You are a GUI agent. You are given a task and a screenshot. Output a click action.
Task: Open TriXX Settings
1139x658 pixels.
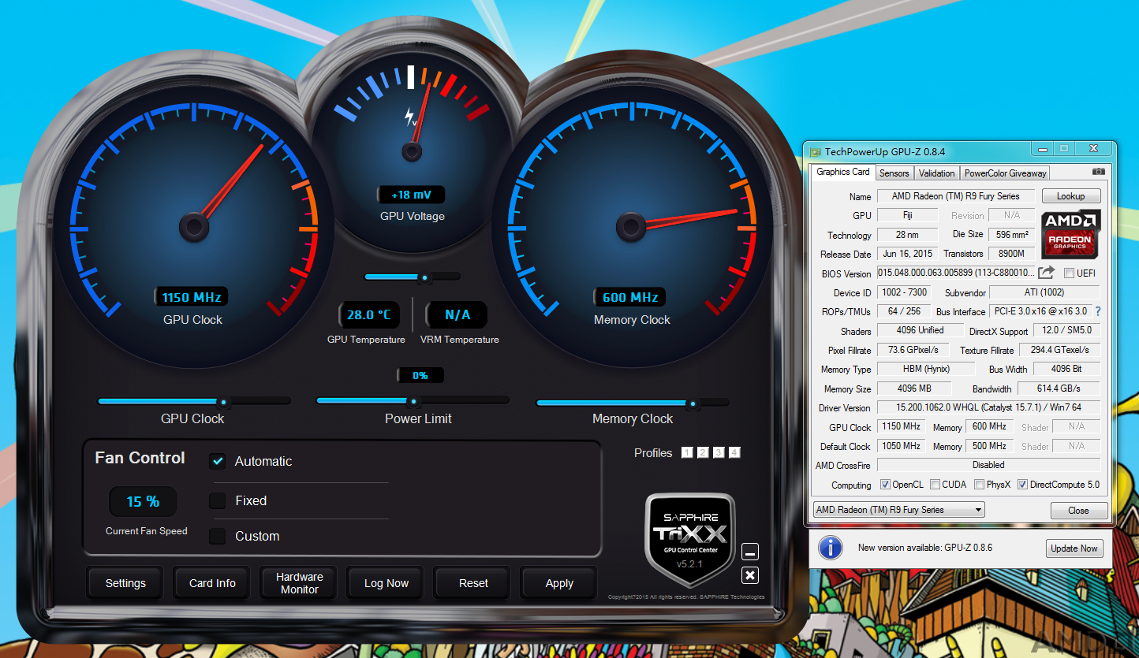[125, 583]
